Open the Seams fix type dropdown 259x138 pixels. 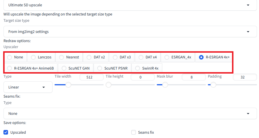tap(130, 113)
